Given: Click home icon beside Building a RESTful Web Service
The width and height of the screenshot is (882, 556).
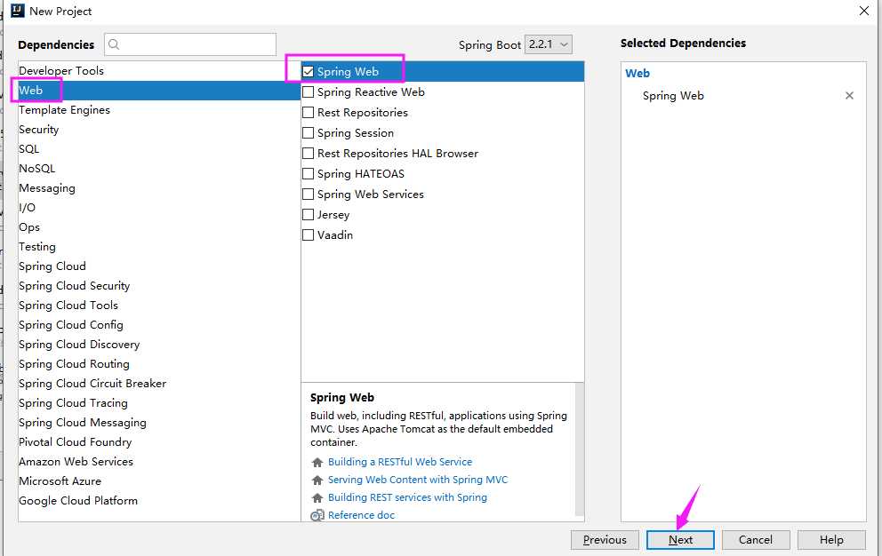Looking at the screenshot, I should pos(317,462).
